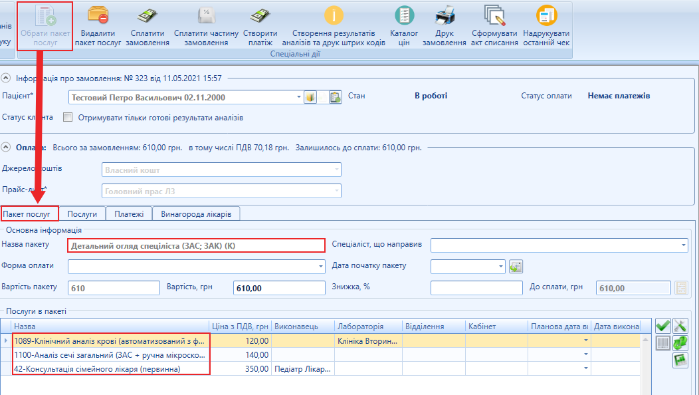Click performer cell 'Педіатр Лікар...'
The height and width of the screenshot is (395, 699).
pyautogui.click(x=303, y=368)
